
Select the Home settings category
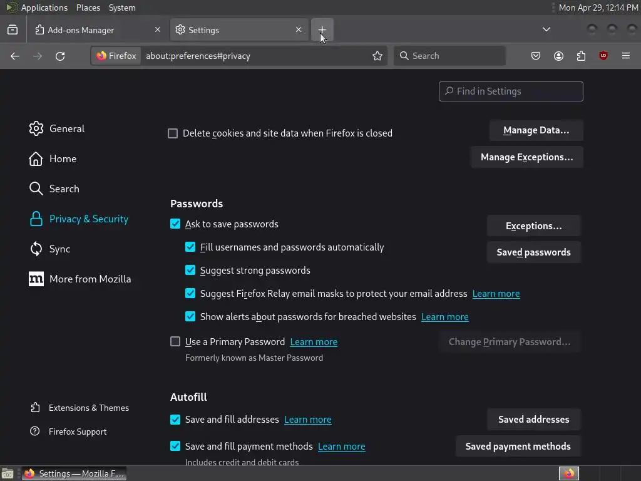coord(63,158)
